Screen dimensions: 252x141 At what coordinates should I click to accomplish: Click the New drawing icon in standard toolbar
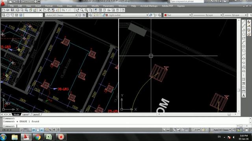tap(4, 10)
